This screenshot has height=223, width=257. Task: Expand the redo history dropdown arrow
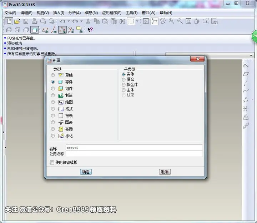coord(81,21)
